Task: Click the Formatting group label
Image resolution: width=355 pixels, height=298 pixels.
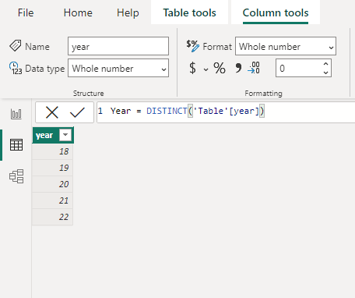Action: click(263, 93)
